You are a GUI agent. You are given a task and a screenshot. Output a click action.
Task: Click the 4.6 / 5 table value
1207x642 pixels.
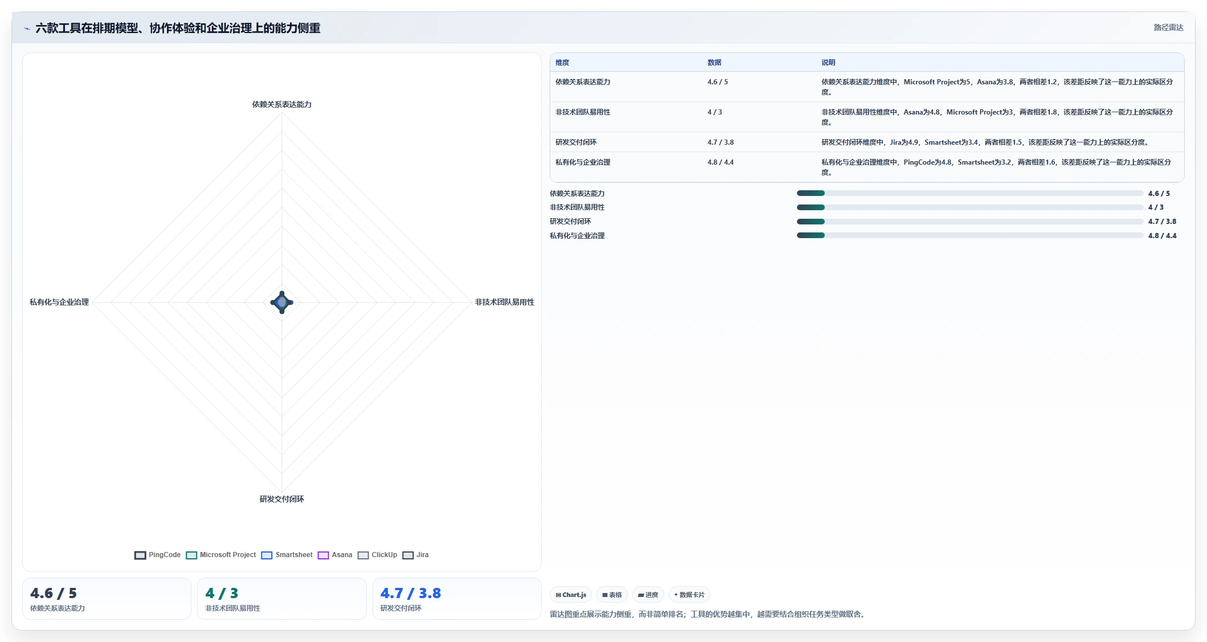pyautogui.click(x=718, y=82)
